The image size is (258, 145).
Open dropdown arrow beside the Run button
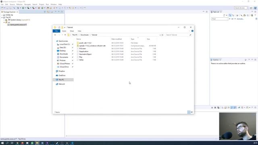pyautogui.click(x=25, y=8)
